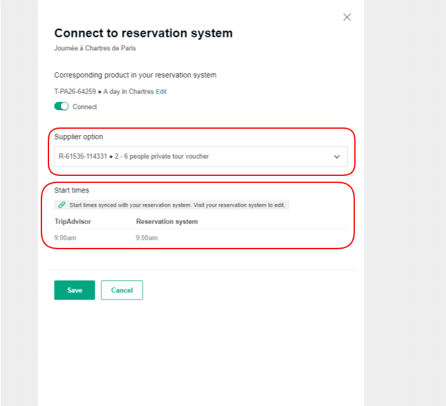Image resolution: width=446 pixels, height=406 pixels.
Task: Select the Reservation system 9:00am time
Action: 147,238
